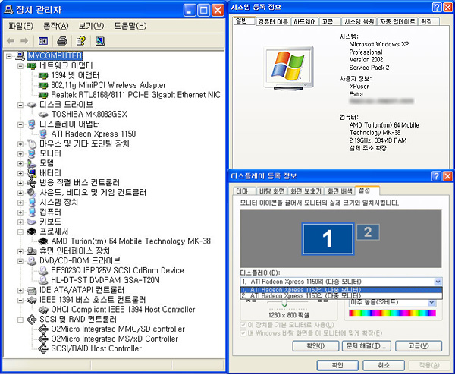Click the DVD/CD-ROM 드라이브 category icon
The height and width of the screenshot is (375, 455).
31,261
